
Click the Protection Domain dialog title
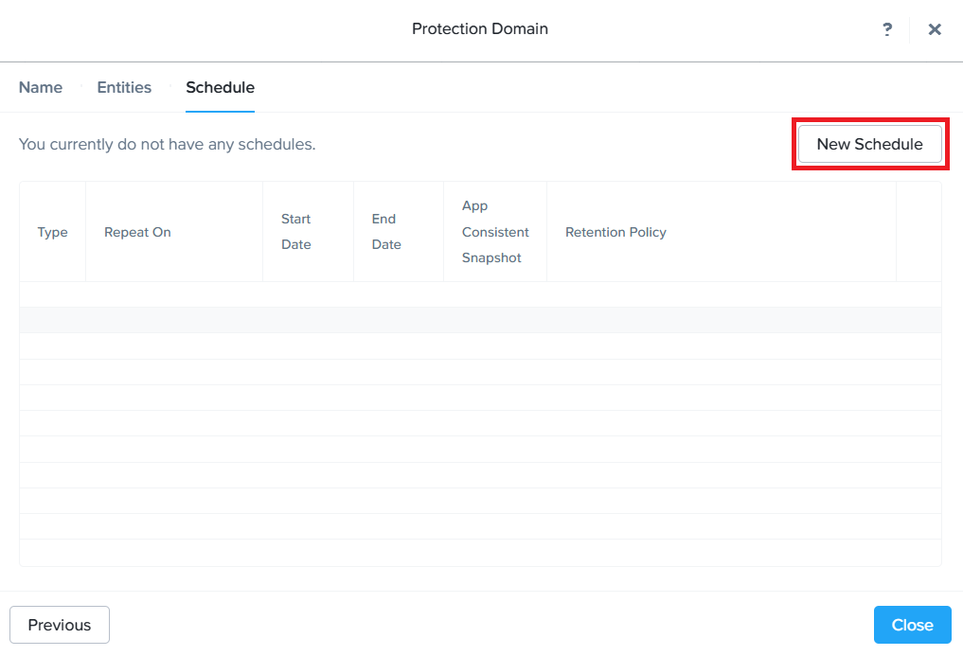480,29
